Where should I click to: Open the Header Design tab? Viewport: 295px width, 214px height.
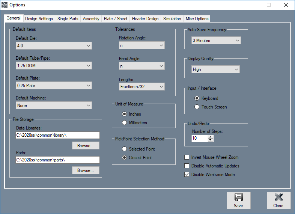[145, 19]
